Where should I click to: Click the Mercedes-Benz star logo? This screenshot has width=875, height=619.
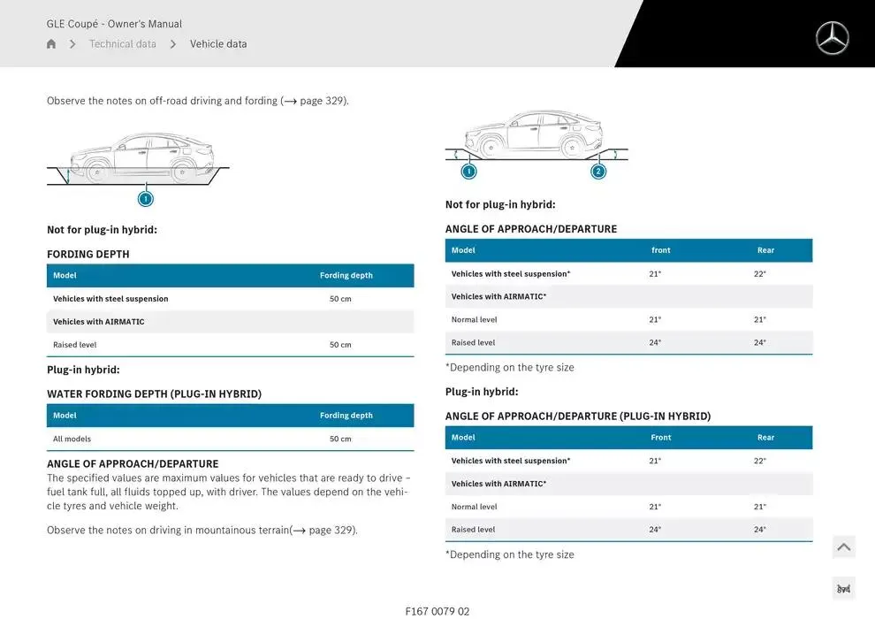coord(831,38)
